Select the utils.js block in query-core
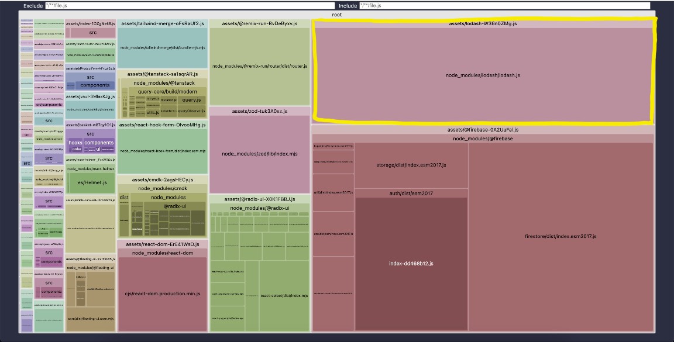 click(x=153, y=113)
